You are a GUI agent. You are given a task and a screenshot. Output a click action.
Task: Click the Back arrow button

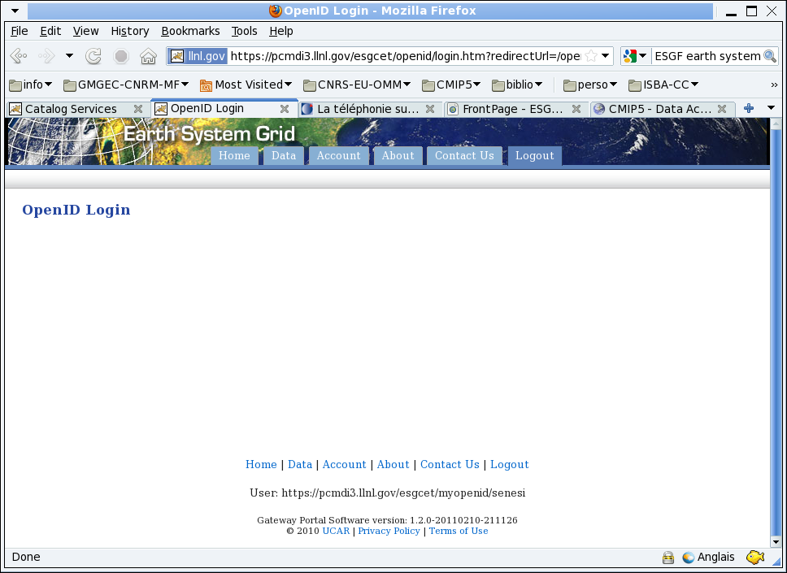point(19,56)
